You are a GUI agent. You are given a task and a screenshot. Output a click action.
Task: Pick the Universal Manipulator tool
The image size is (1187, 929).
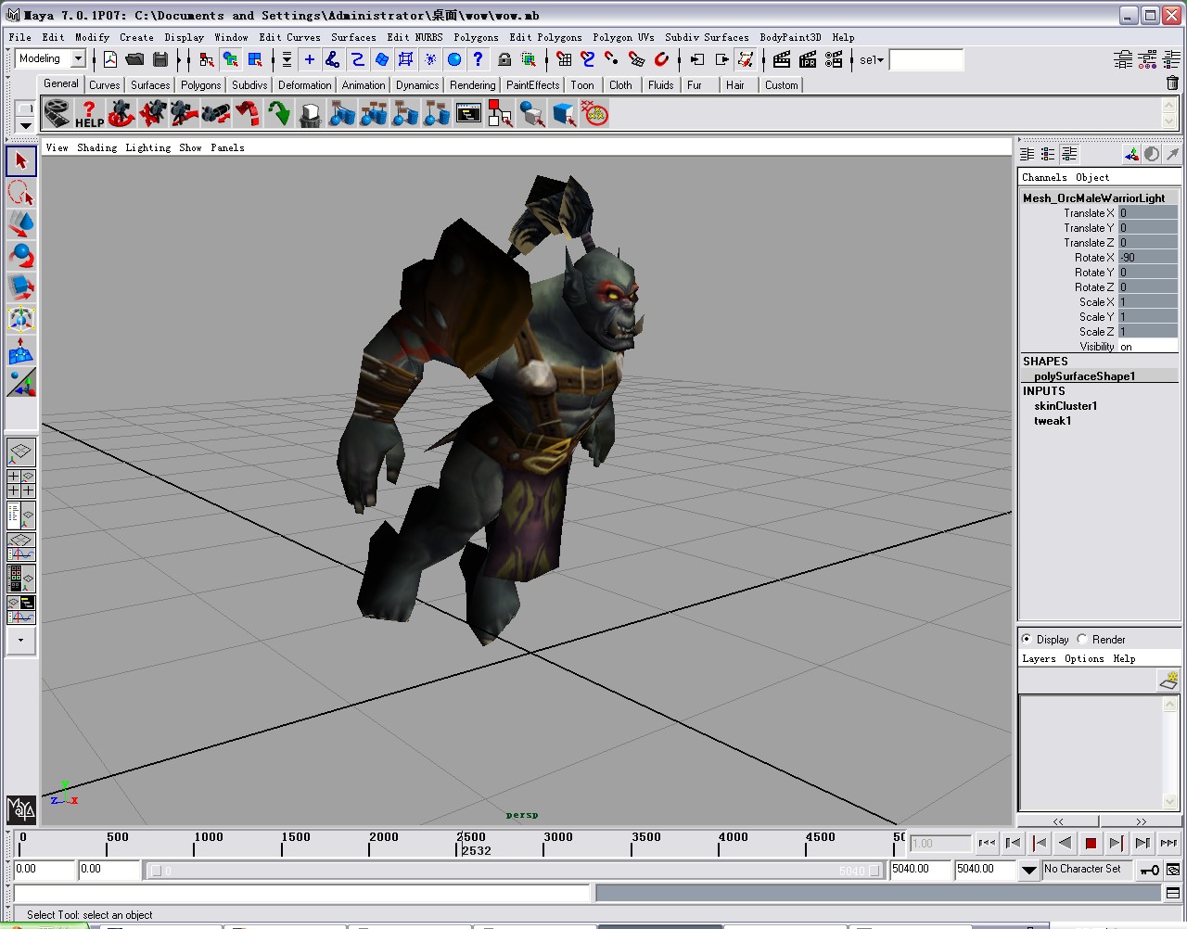click(x=20, y=319)
